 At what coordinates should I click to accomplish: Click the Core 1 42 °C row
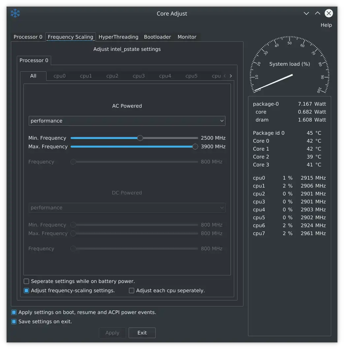287,149
